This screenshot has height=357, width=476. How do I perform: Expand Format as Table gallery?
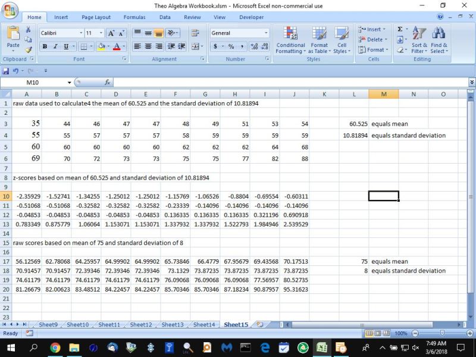[x=320, y=40]
